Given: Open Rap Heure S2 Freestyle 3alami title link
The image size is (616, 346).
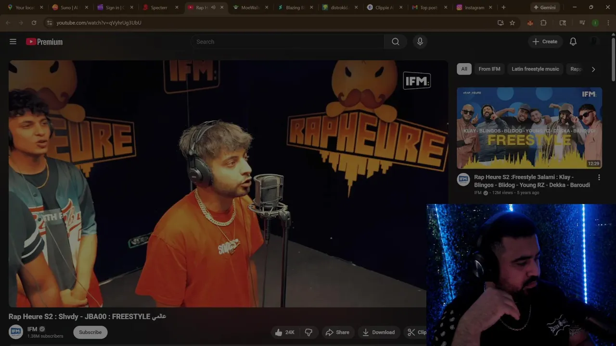Looking at the screenshot, I should click(532, 181).
